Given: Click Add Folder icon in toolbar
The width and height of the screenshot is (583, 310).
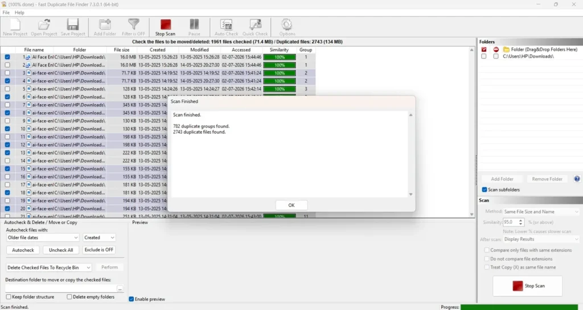Looking at the screenshot, I should pos(105,25).
